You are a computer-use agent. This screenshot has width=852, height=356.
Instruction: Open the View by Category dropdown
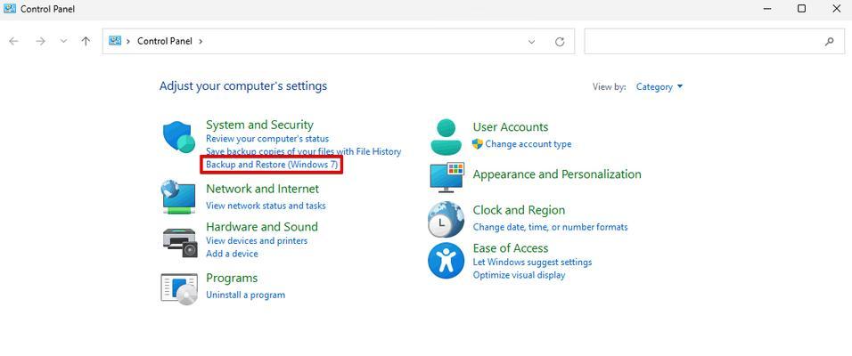click(659, 87)
